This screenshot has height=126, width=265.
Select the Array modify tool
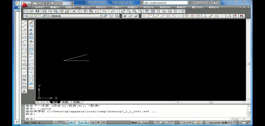coord(31,37)
